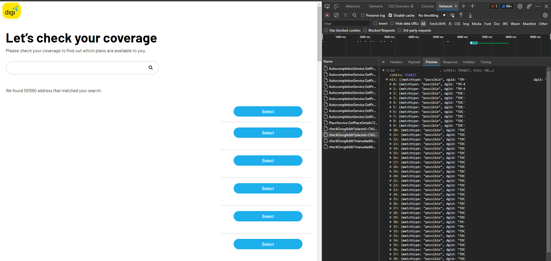Close the Network tab
This screenshot has width=551, height=261.
(456, 6)
